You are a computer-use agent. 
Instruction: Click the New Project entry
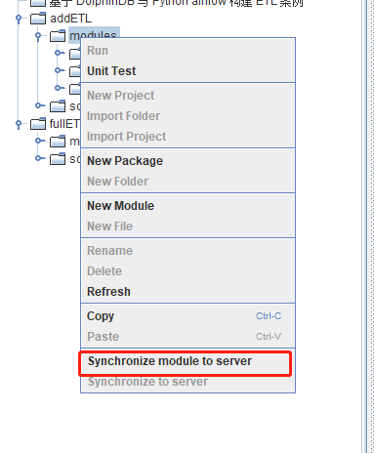[x=187, y=96]
